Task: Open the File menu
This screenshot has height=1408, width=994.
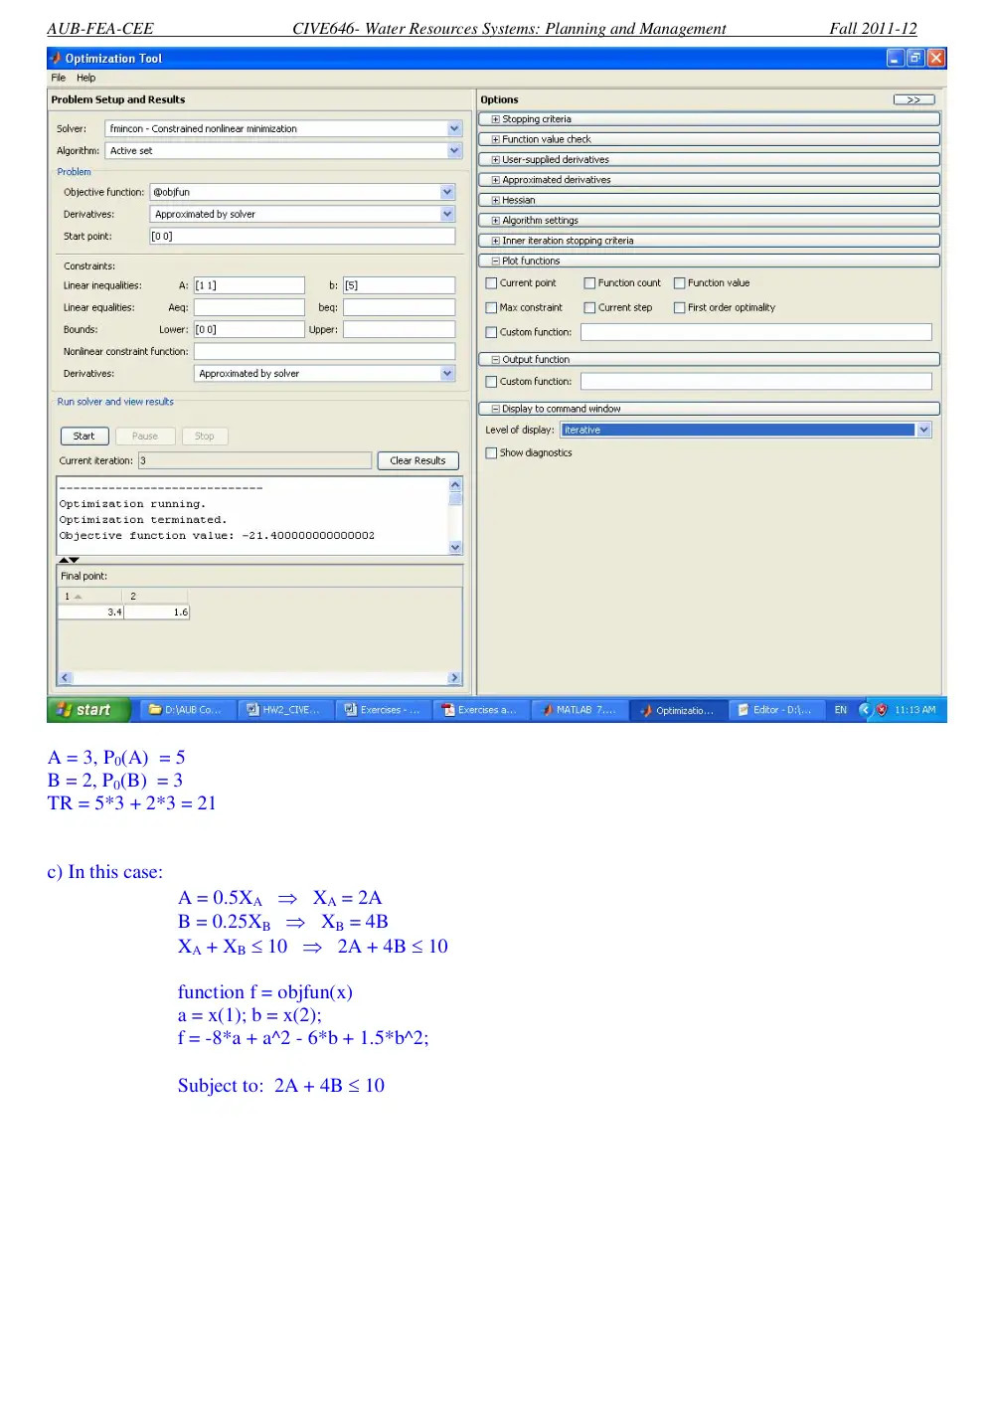Action: click(x=58, y=78)
